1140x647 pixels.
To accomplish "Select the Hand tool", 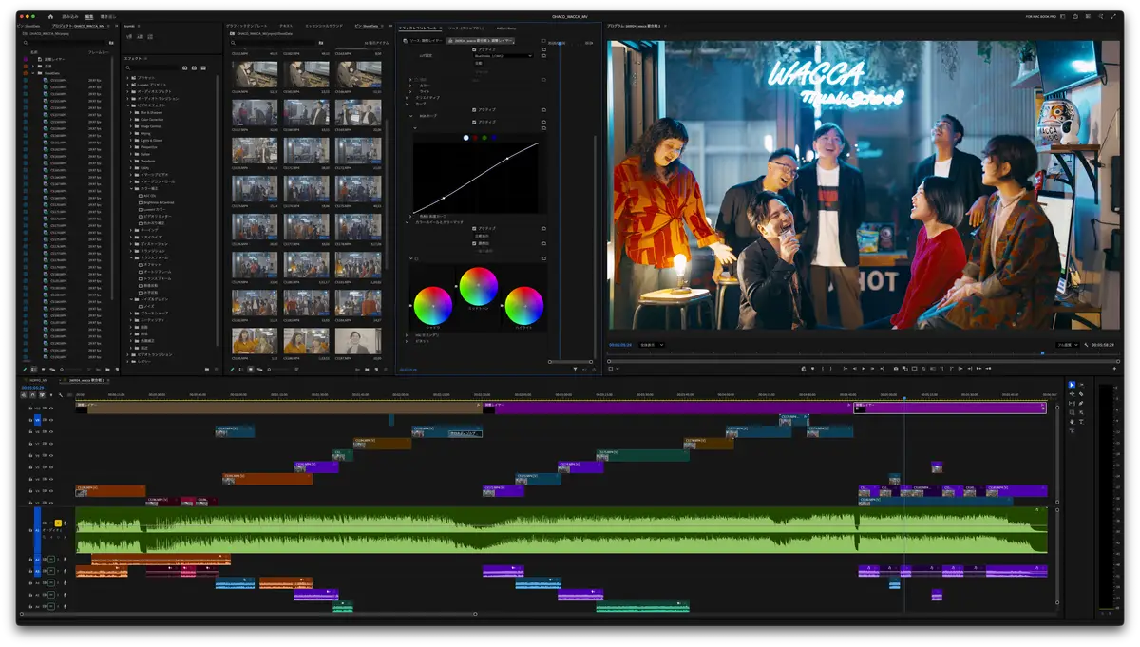I will [1072, 422].
